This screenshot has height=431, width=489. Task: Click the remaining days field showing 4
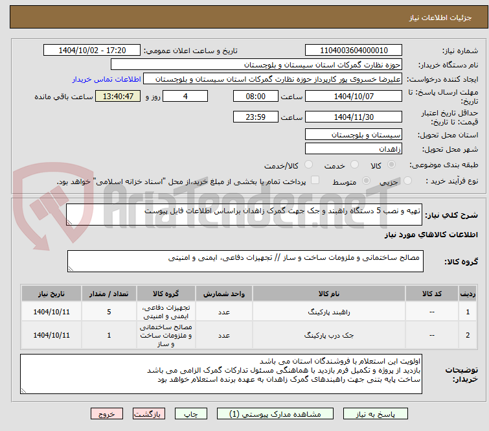click(185, 96)
